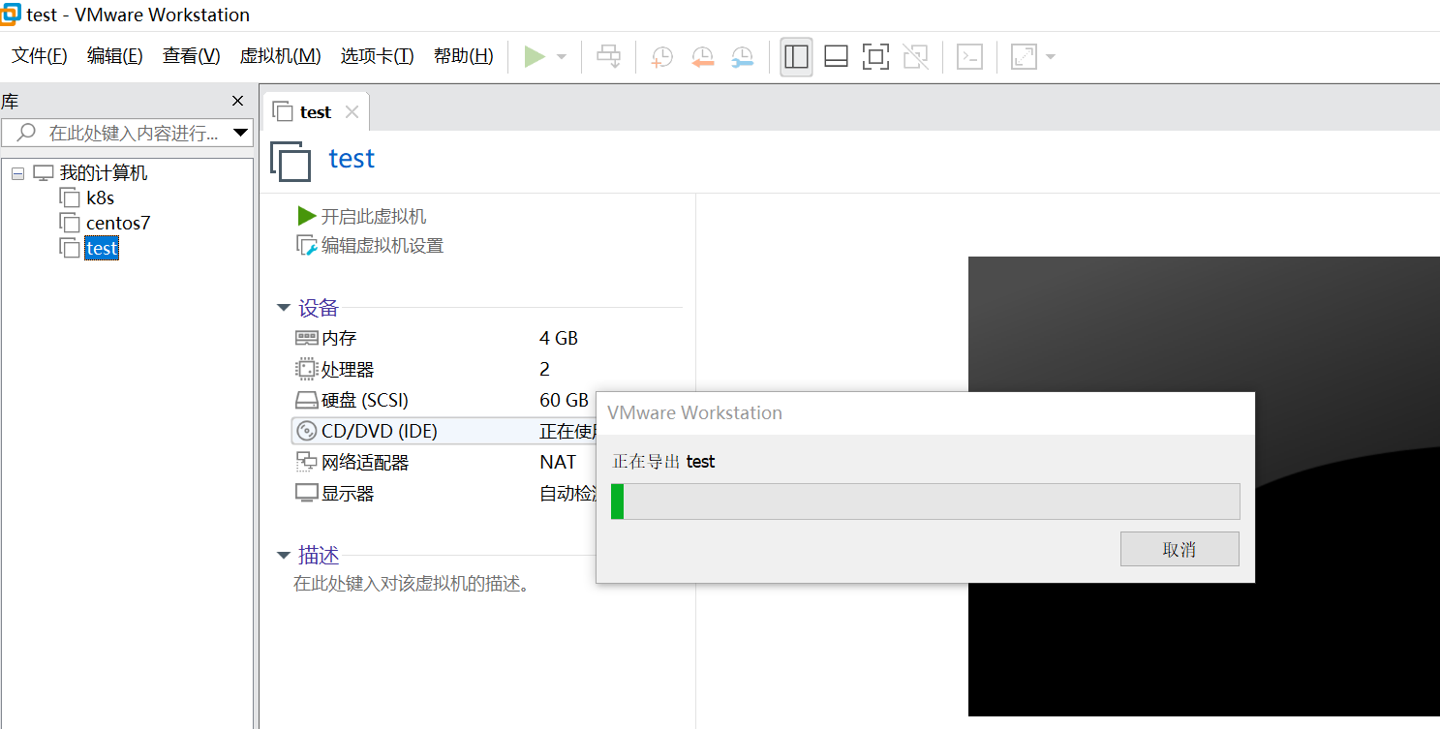This screenshot has height=729, width=1440.
Task: Select the centos7 virtual machine
Action: [118, 223]
